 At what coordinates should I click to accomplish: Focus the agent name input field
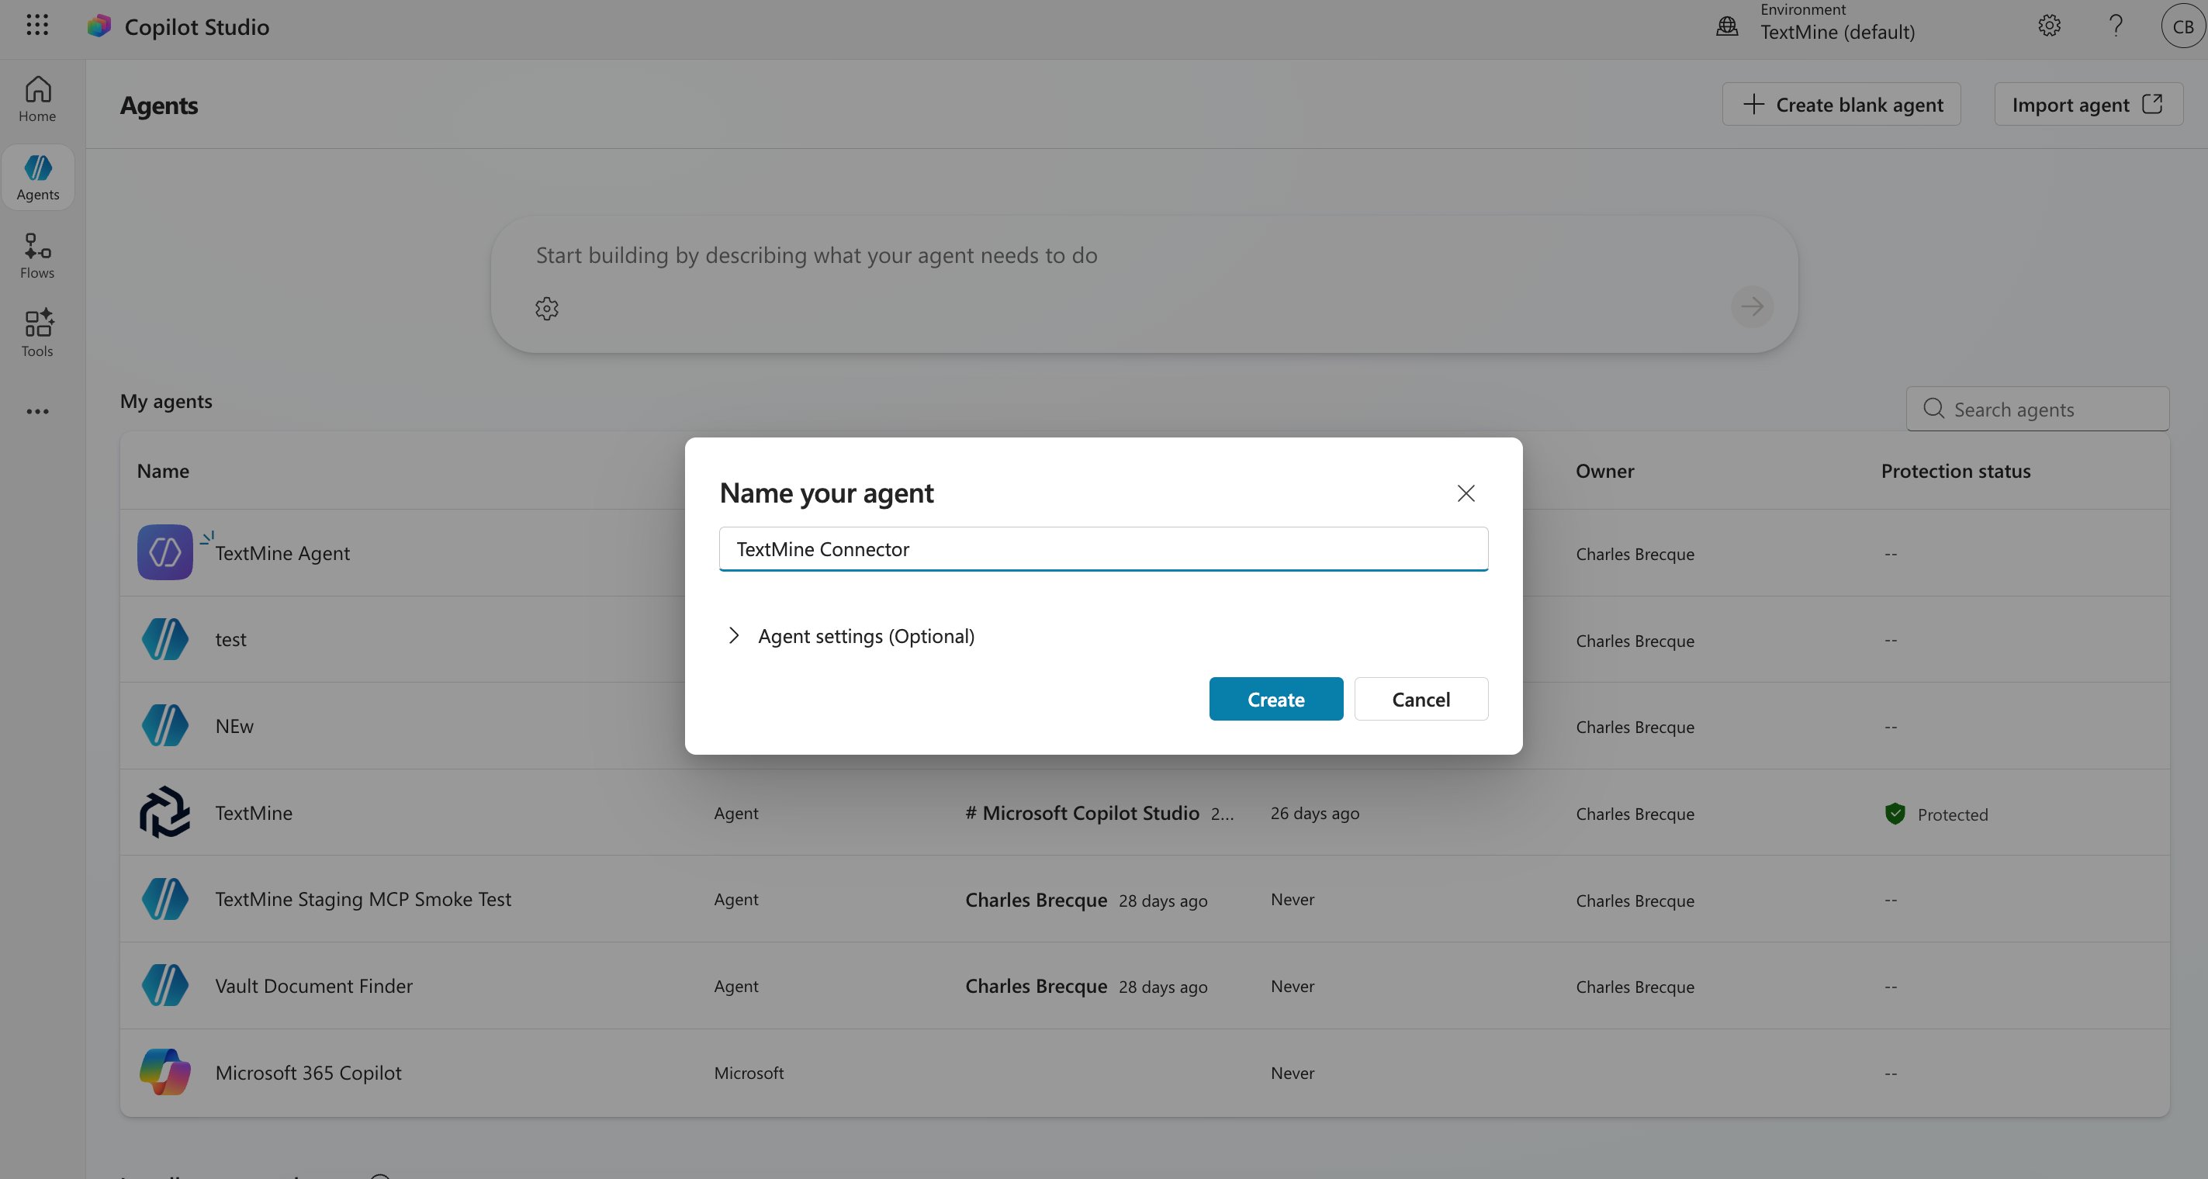pos(1104,549)
